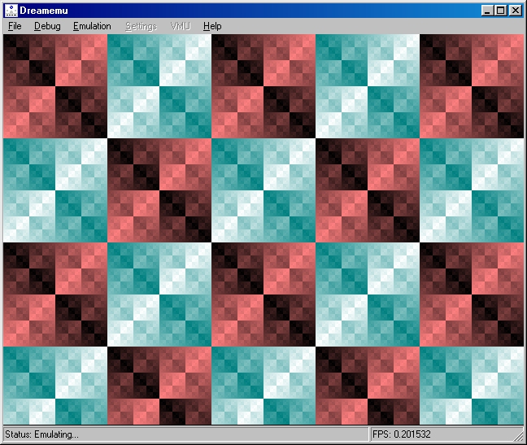Close the Dreamemu window
Screen dimensions: 527x445
pyautogui.click(x=516, y=11)
